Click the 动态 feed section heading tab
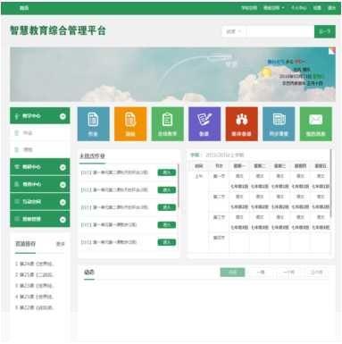 point(89,273)
